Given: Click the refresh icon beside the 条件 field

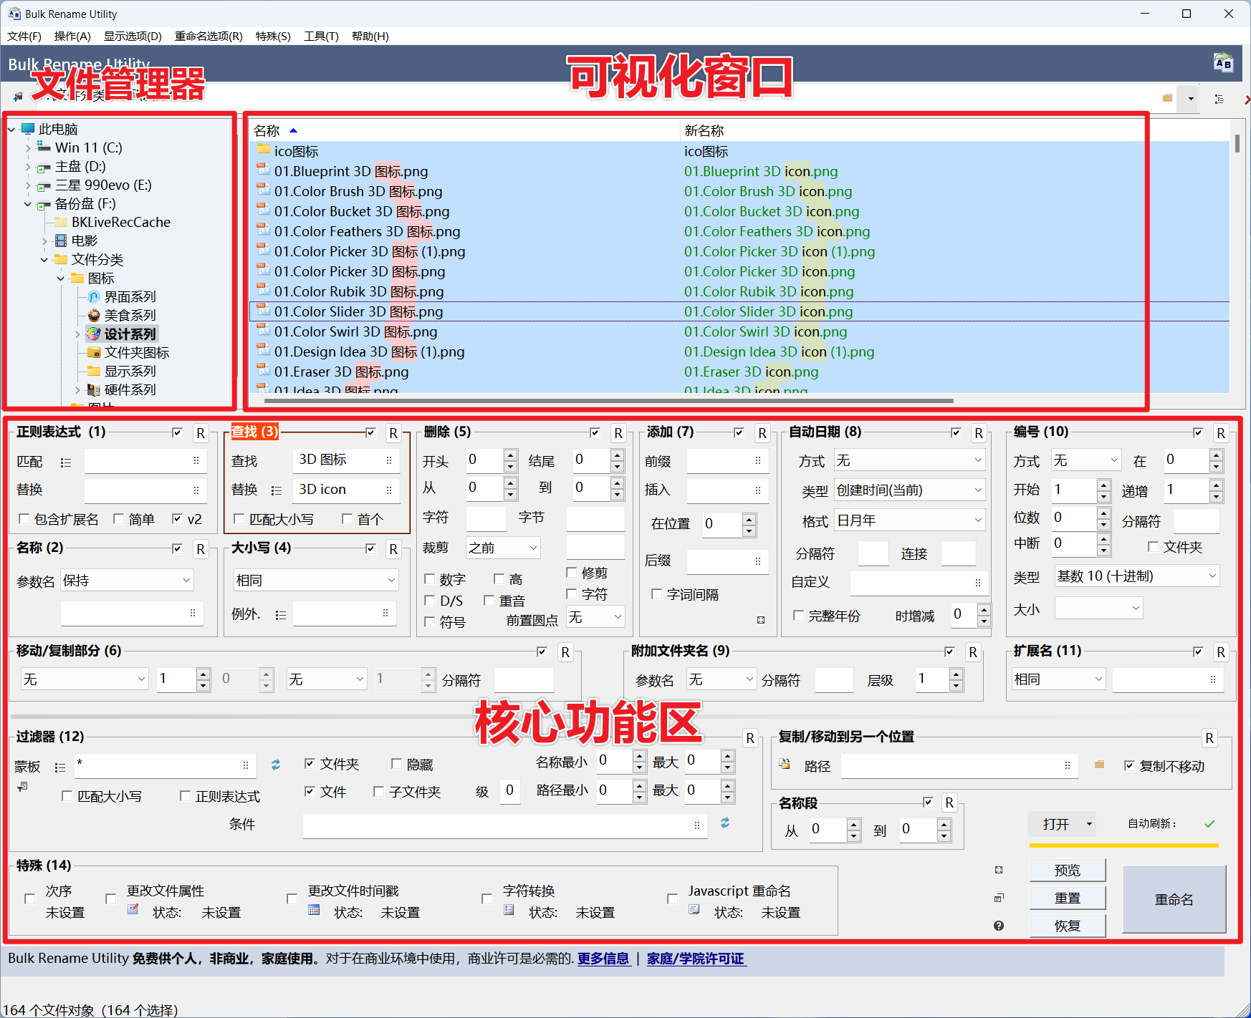Looking at the screenshot, I should 725,823.
